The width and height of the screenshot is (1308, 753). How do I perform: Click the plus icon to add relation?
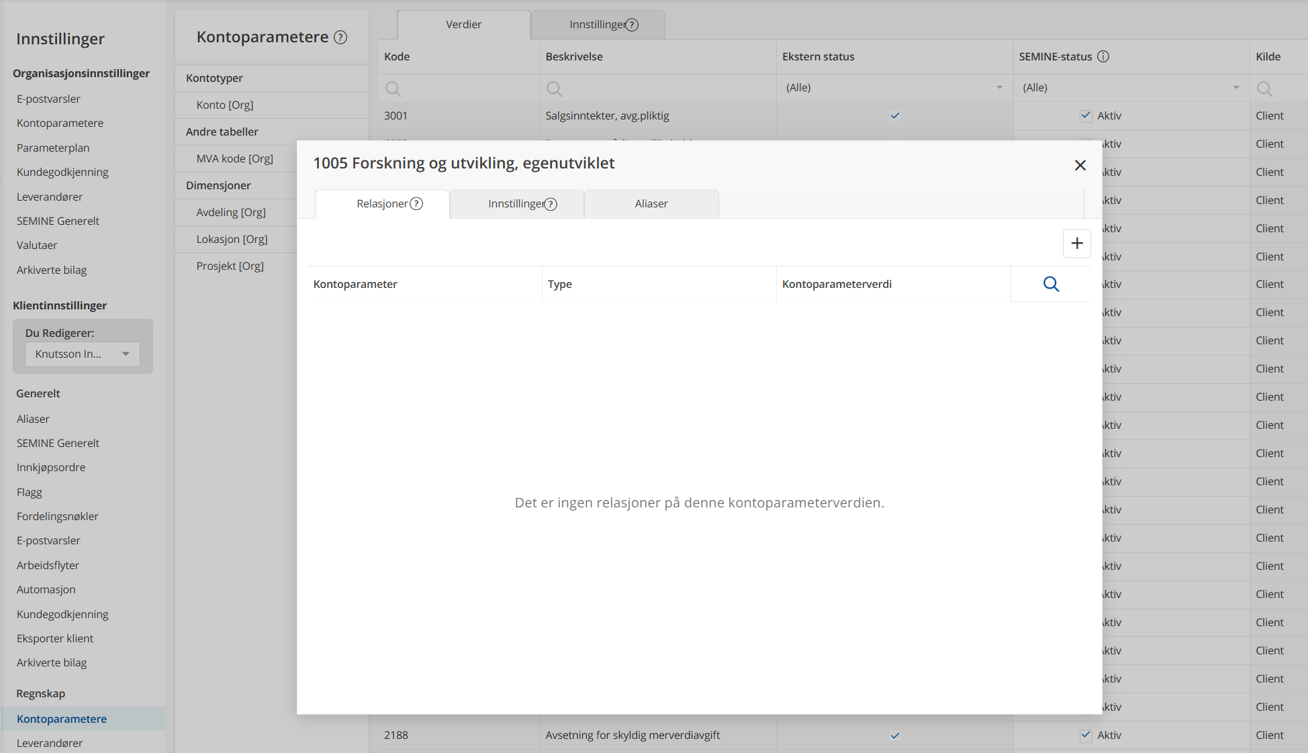[1076, 244]
